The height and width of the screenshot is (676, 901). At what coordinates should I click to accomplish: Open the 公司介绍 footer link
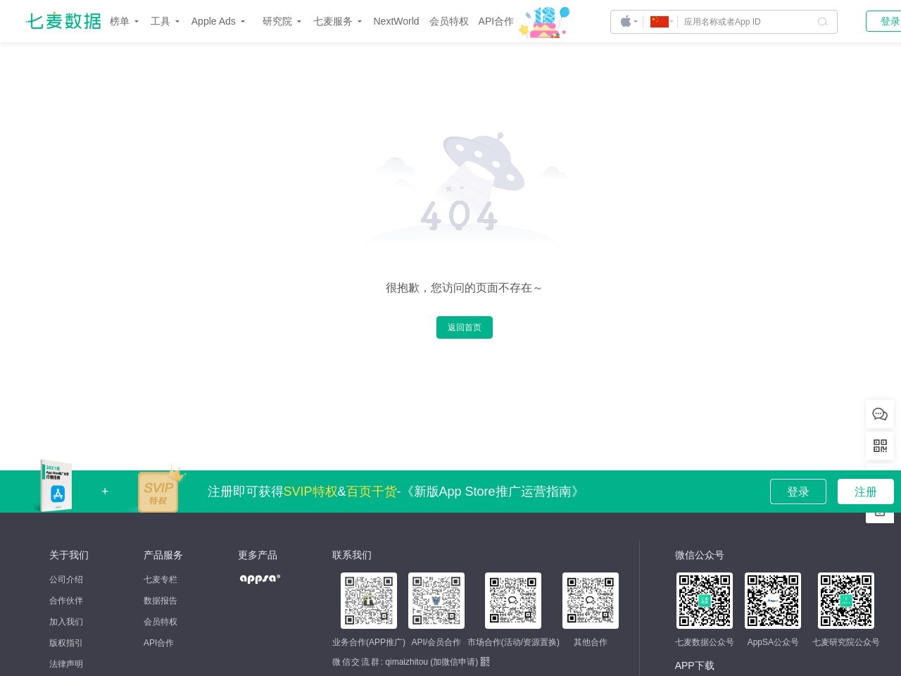pyautogui.click(x=66, y=580)
